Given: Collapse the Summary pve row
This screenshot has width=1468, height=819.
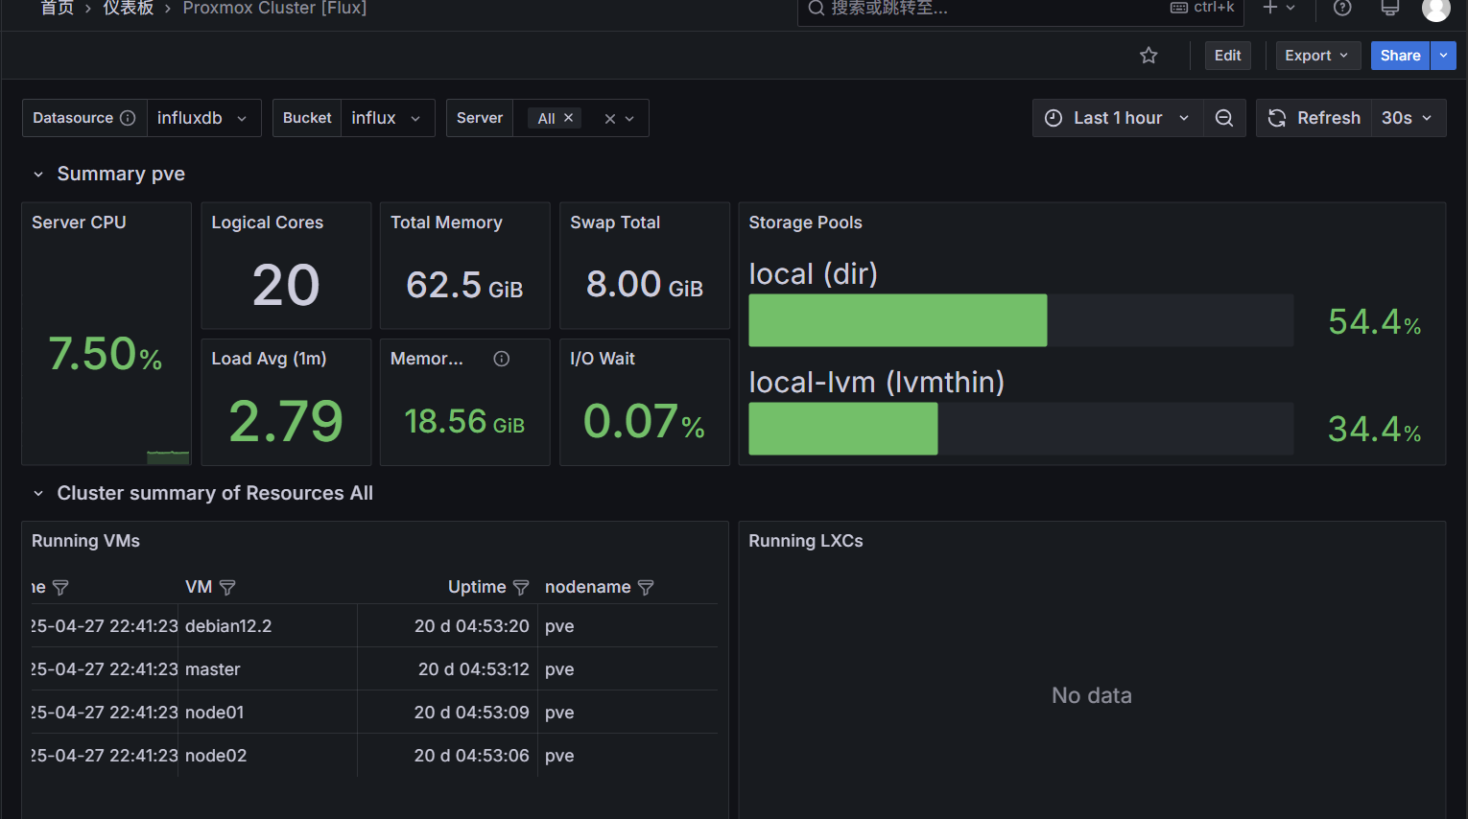Looking at the screenshot, I should point(38,175).
